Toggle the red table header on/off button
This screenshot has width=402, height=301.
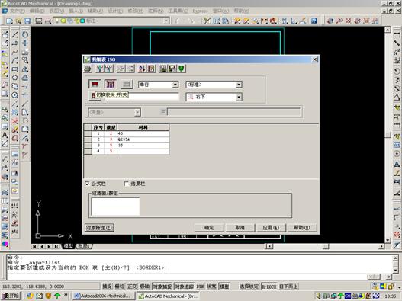tap(95, 84)
